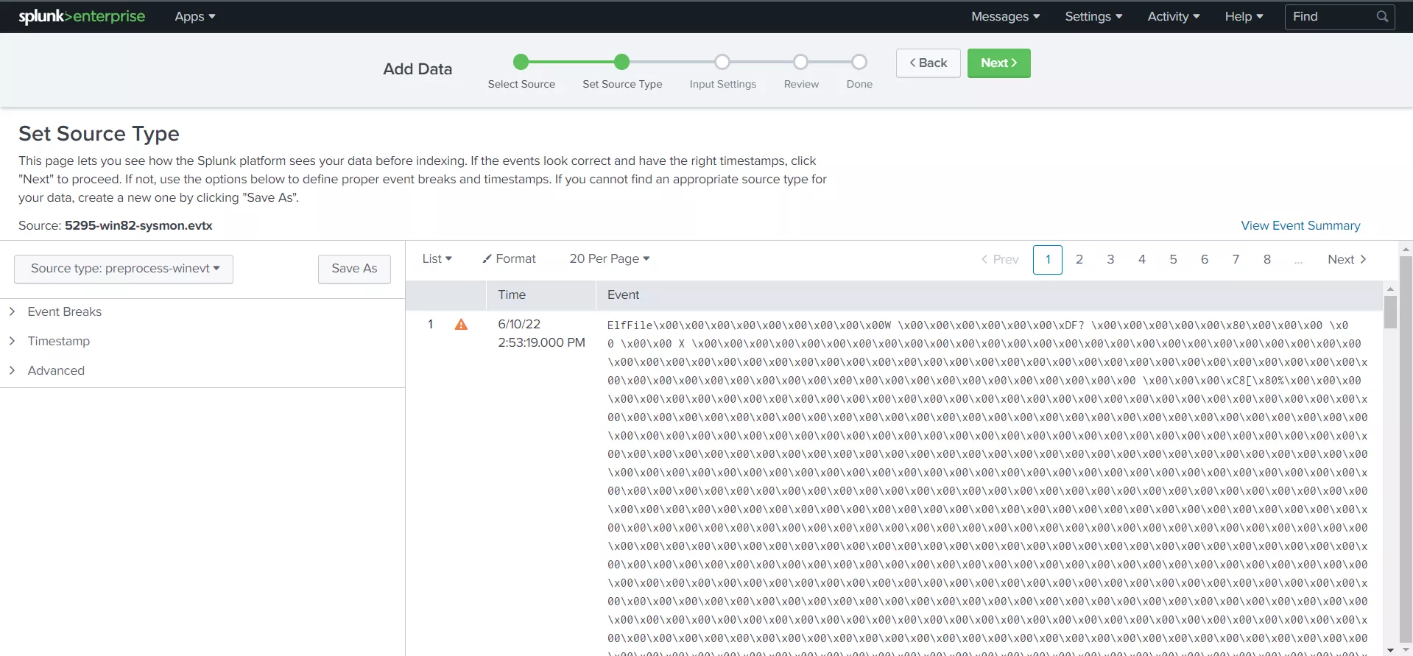The width and height of the screenshot is (1413, 656).
Task: Select the Set Source Type step circle
Action: click(621, 62)
